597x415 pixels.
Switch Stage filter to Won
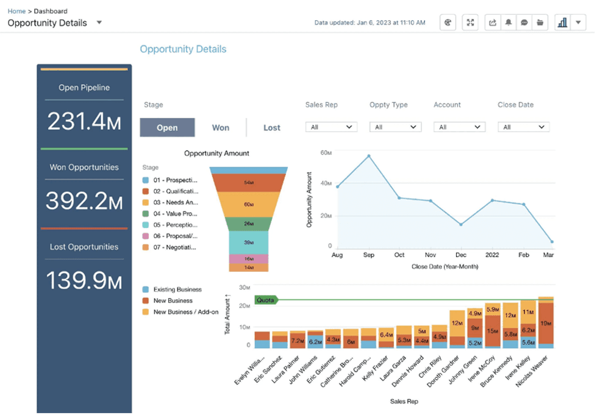(221, 127)
